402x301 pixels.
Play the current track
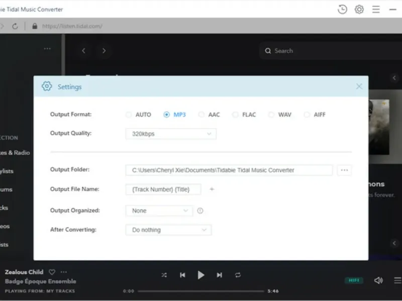201,275
